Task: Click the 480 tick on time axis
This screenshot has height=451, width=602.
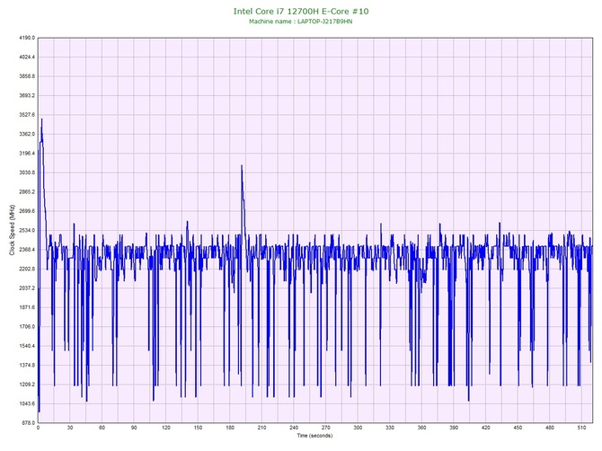Action: tap(550, 428)
